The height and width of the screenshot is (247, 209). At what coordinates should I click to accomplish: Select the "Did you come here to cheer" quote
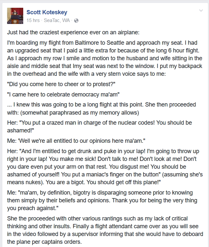[61, 84]
